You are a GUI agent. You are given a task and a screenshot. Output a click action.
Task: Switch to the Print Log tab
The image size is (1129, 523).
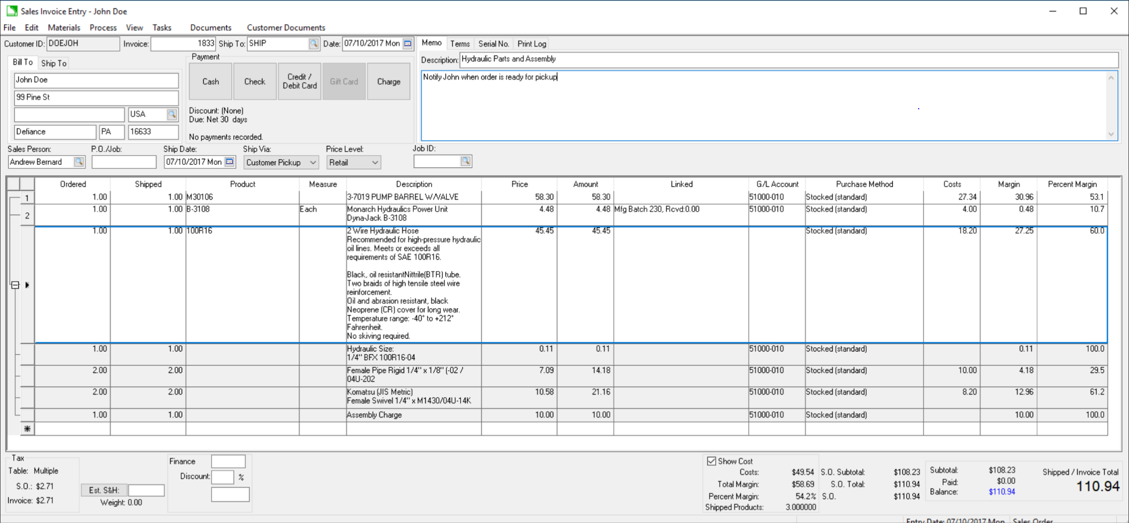(532, 44)
